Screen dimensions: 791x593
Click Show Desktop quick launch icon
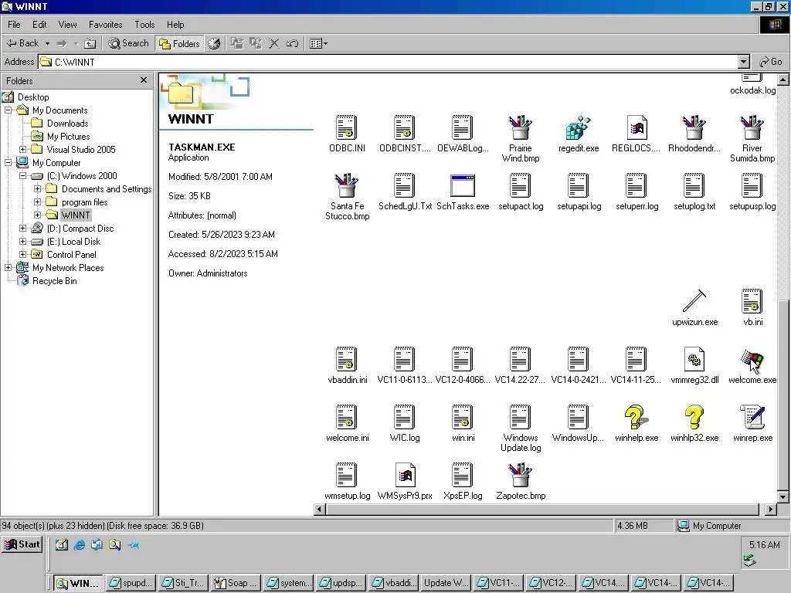(x=62, y=545)
